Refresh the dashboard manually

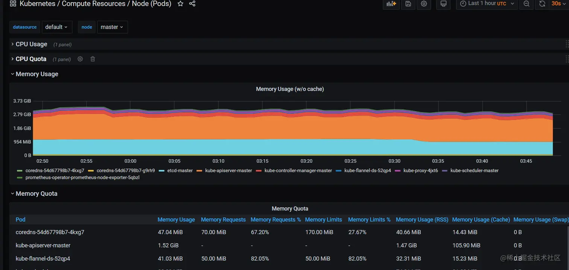click(x=542, y=4)
